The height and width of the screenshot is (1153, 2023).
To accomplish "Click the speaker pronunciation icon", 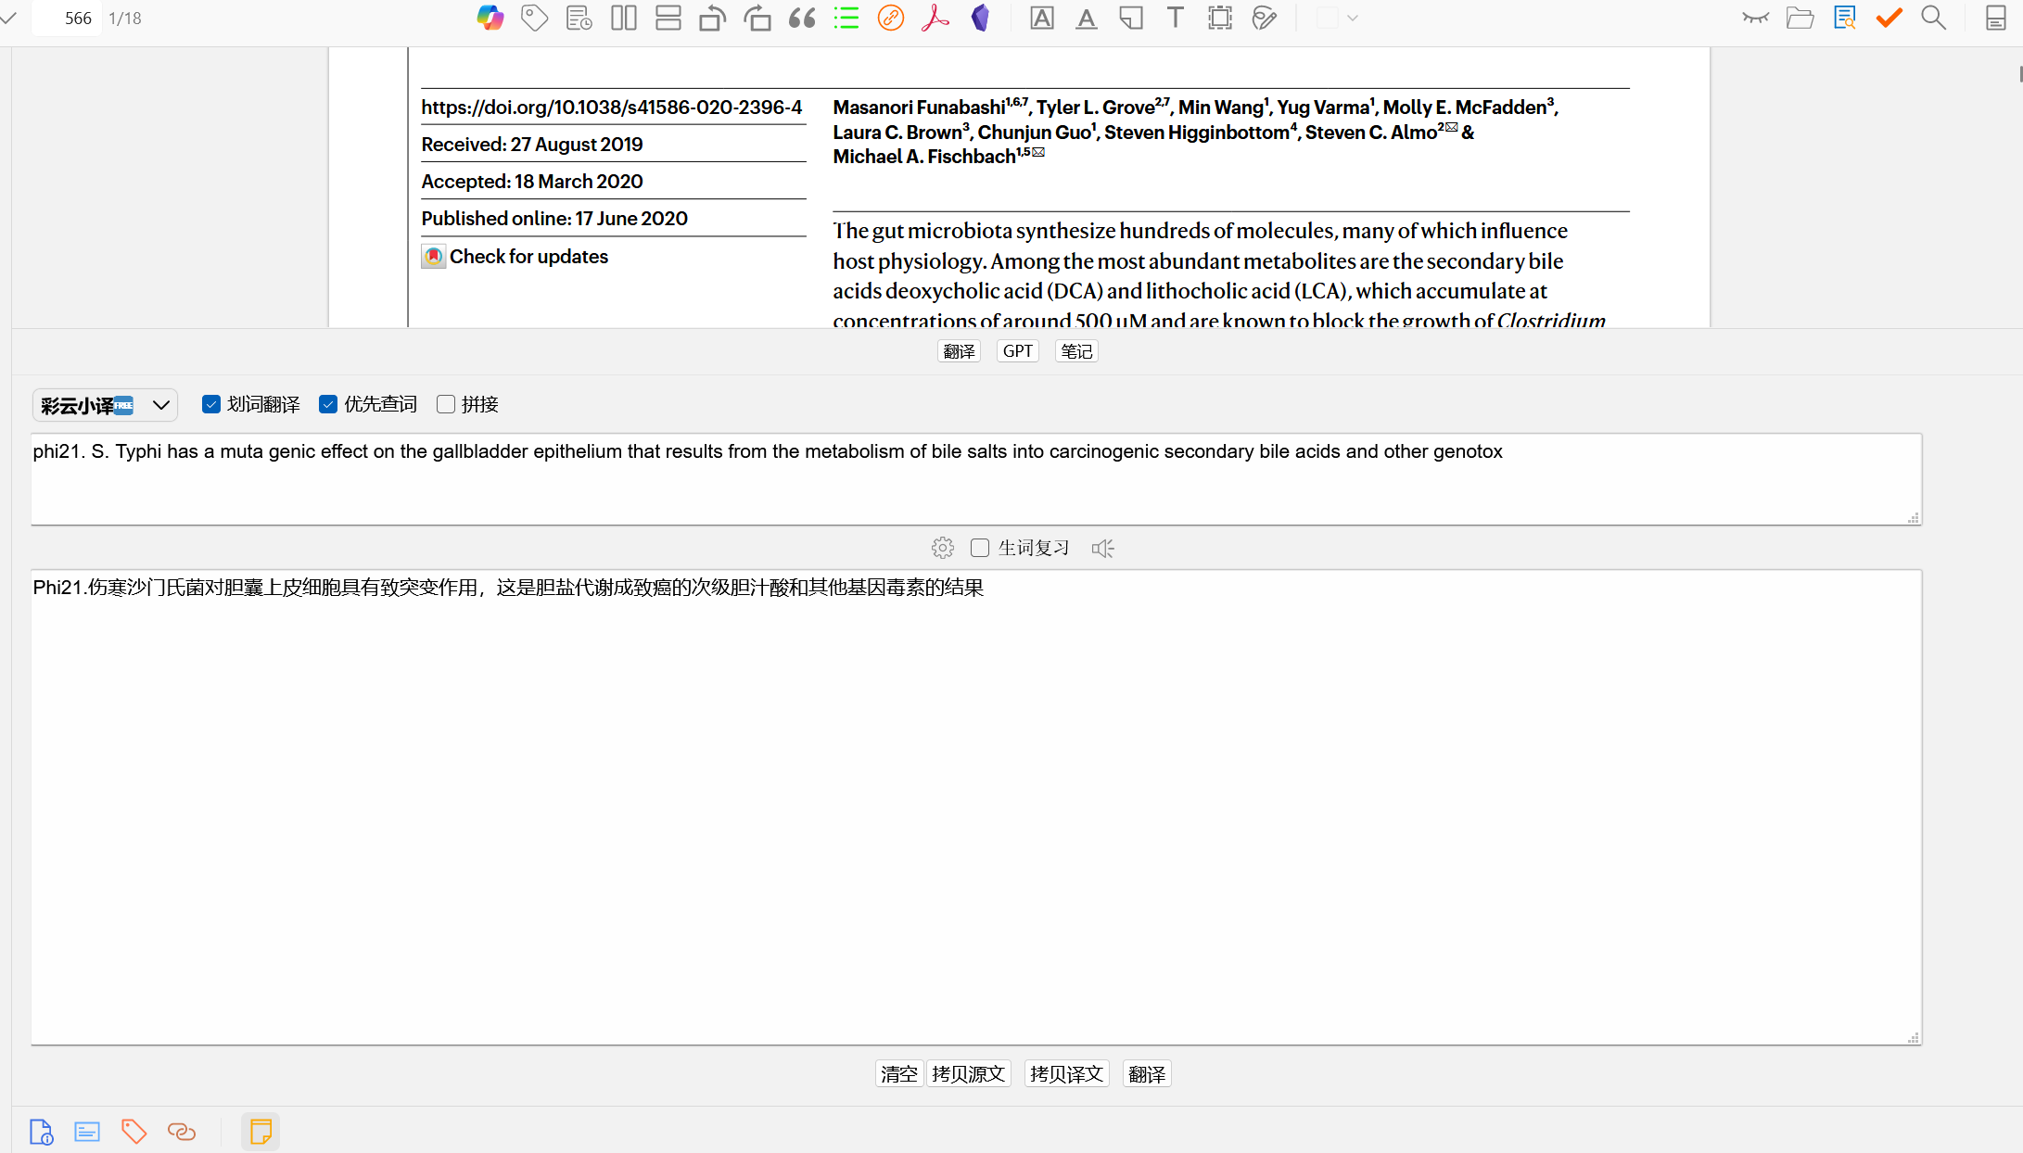I will pyautogui.click(x=1102, y=548).
